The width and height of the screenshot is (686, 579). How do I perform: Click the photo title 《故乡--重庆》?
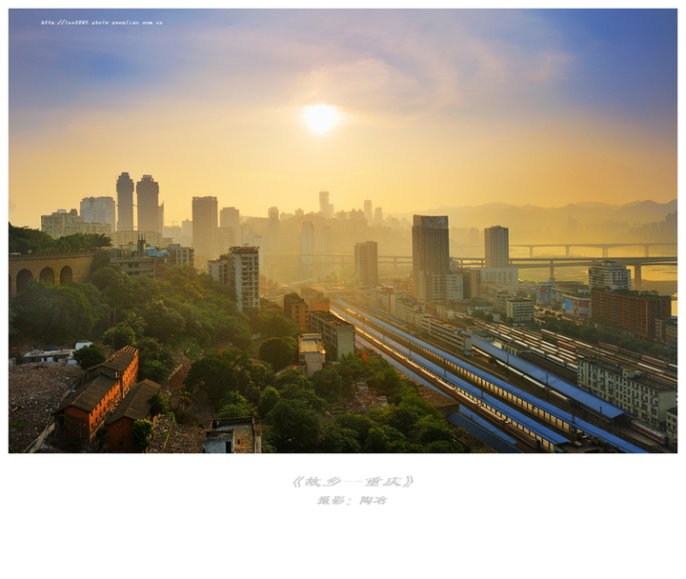point(353,482)
